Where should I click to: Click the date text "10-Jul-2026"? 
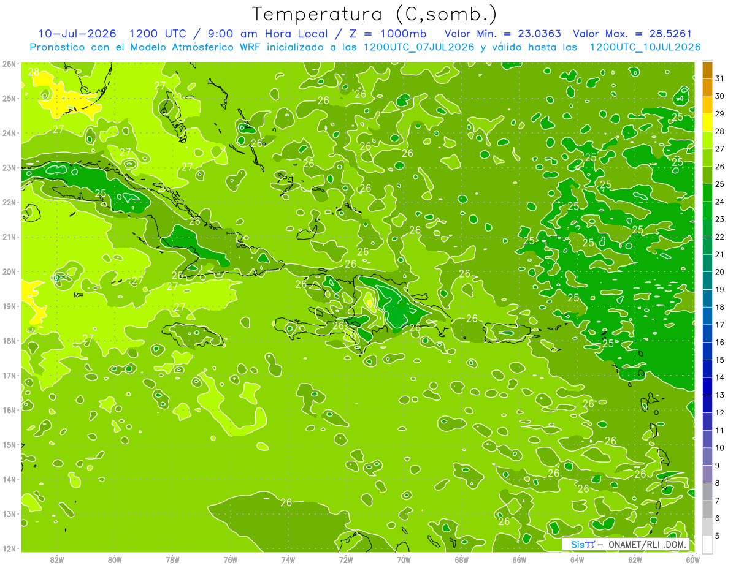(77, 34)
